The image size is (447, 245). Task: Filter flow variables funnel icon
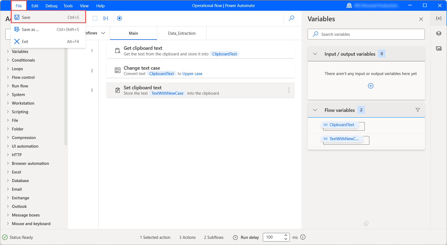click(x=418, y=110)
